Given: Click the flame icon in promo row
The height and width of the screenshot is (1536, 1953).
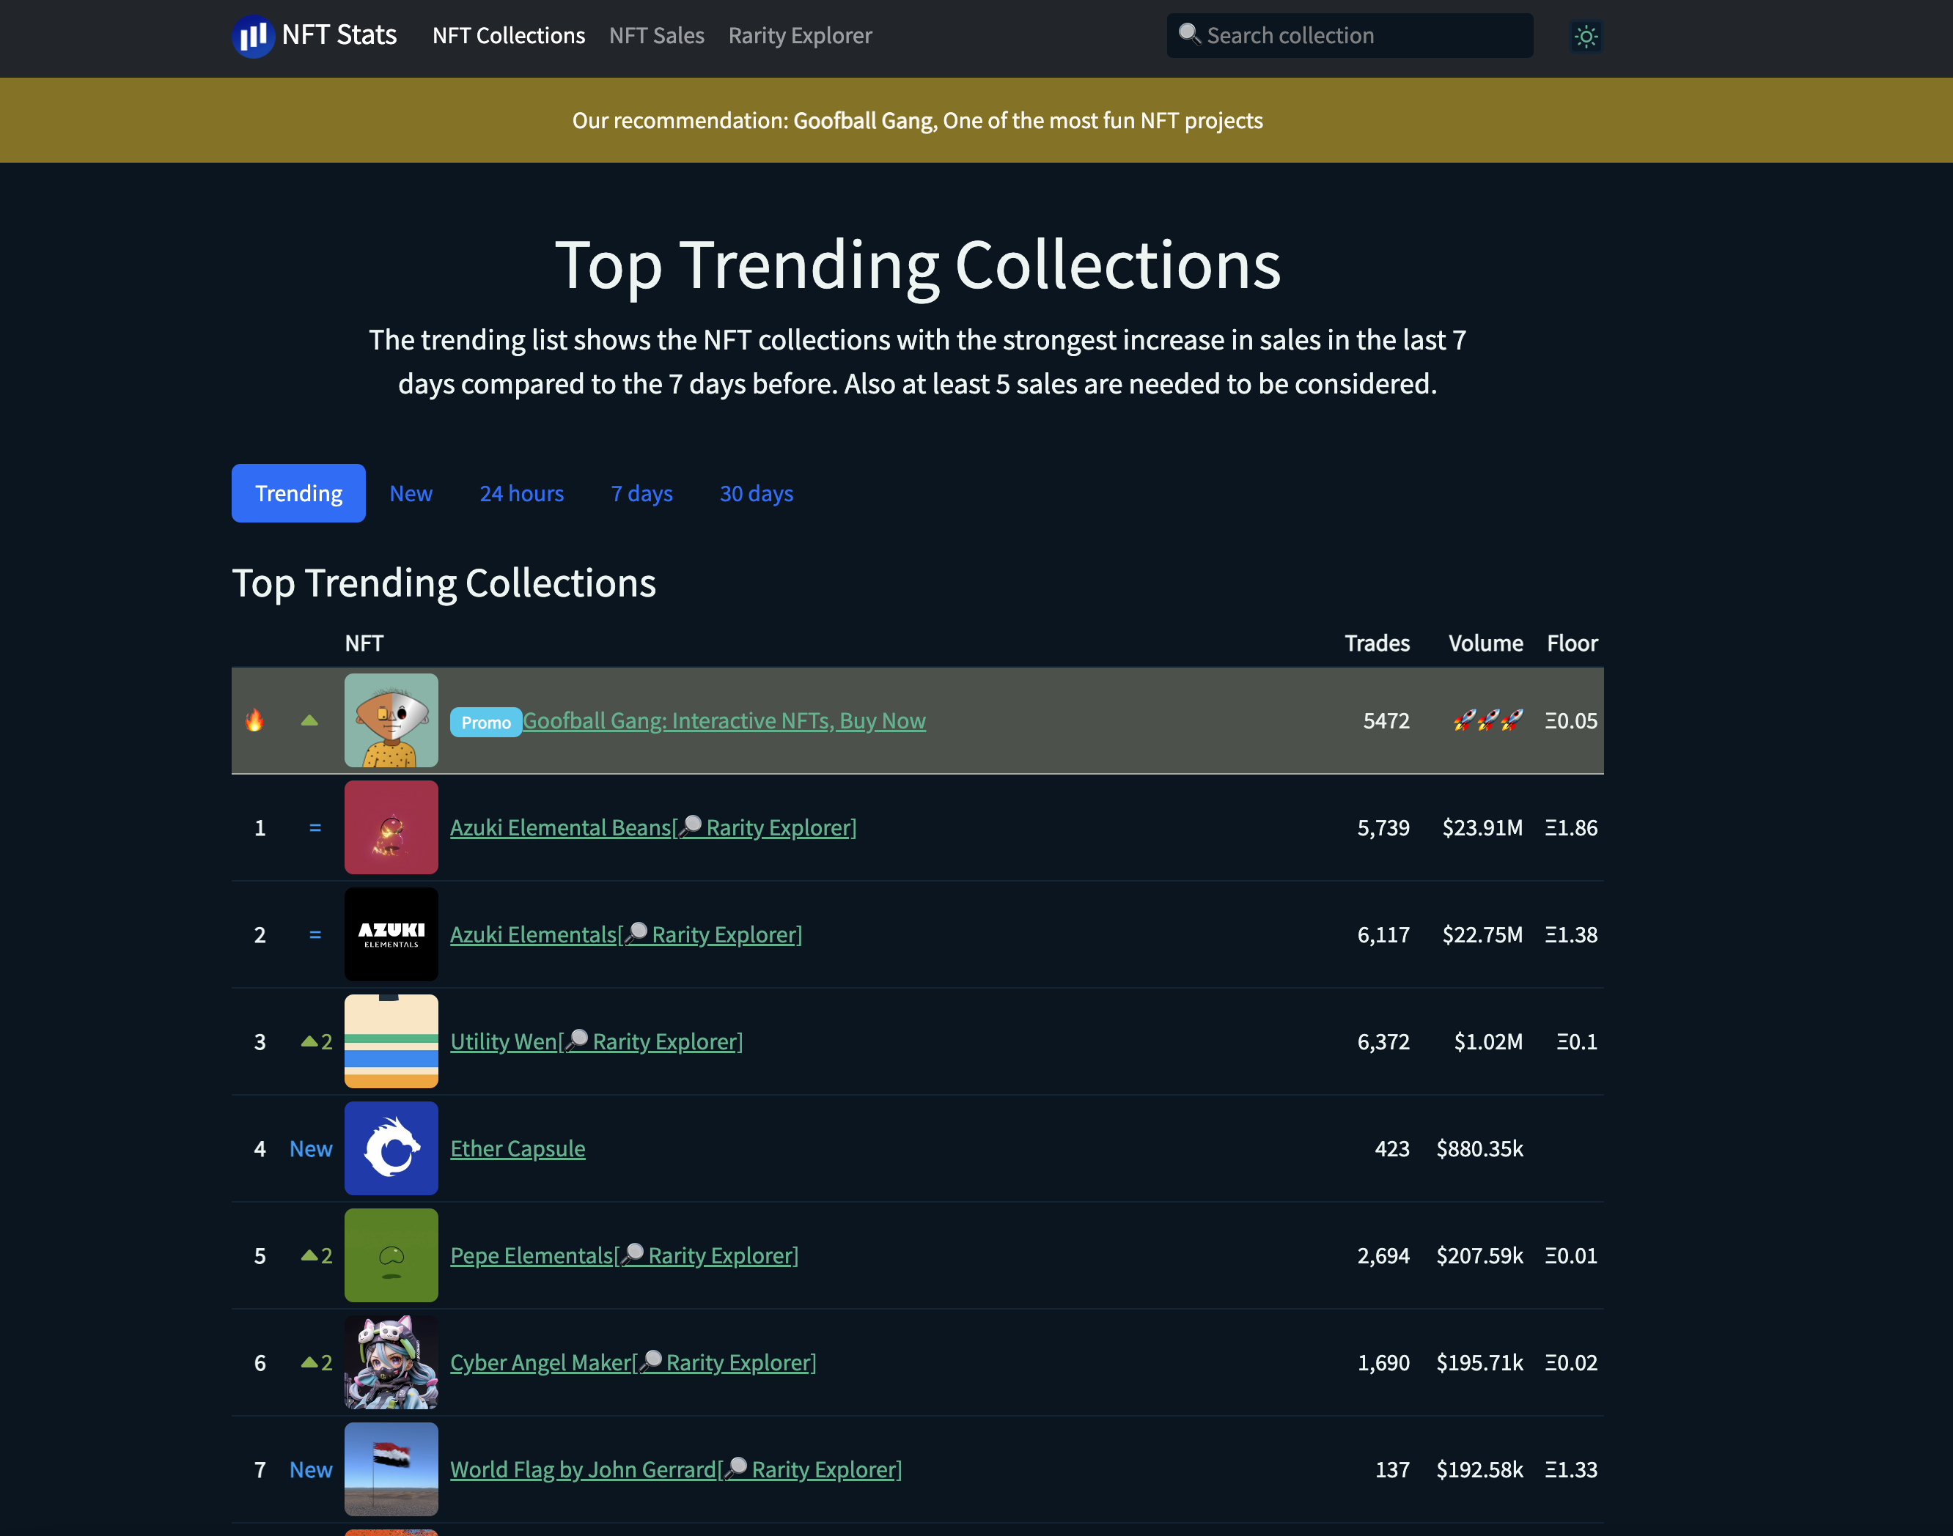Looking at the screenshot, I should (x=254, y=720).
